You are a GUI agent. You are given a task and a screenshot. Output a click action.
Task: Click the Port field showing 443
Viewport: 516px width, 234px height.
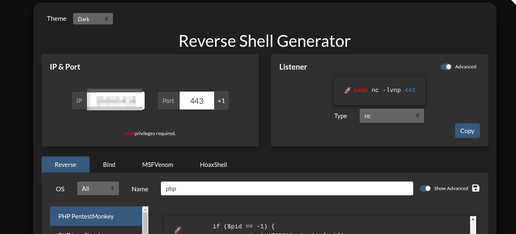click(197, 101)
